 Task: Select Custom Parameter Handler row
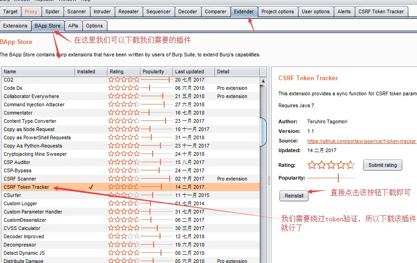coord(130,212)
